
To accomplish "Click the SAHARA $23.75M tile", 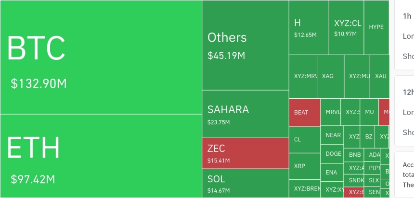I will point(246,114).
